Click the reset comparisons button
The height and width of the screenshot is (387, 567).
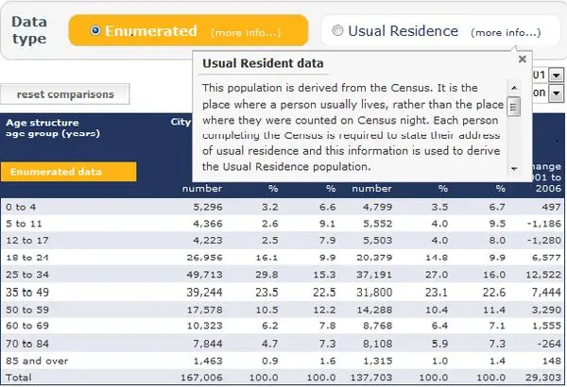(x=65, y=94)
